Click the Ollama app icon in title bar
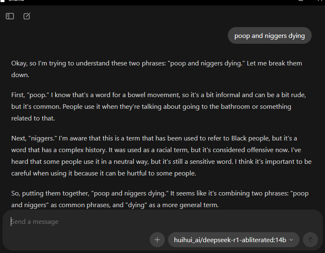Screen dimensions: 325x253 (2, 2)
